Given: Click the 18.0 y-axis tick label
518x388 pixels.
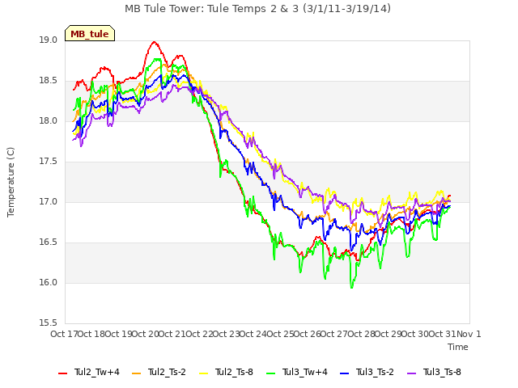Looking at the screenshot, I should [x=49, y=121].
